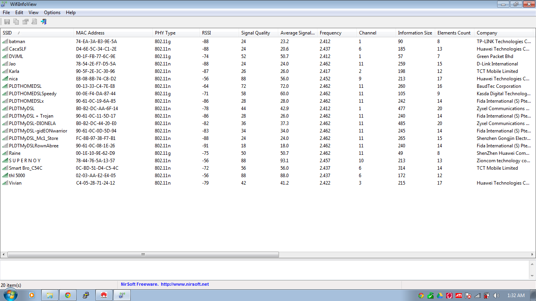Sort by the RSSI column header
Viewport: 536px width, 301px height.
click(219, 33)
